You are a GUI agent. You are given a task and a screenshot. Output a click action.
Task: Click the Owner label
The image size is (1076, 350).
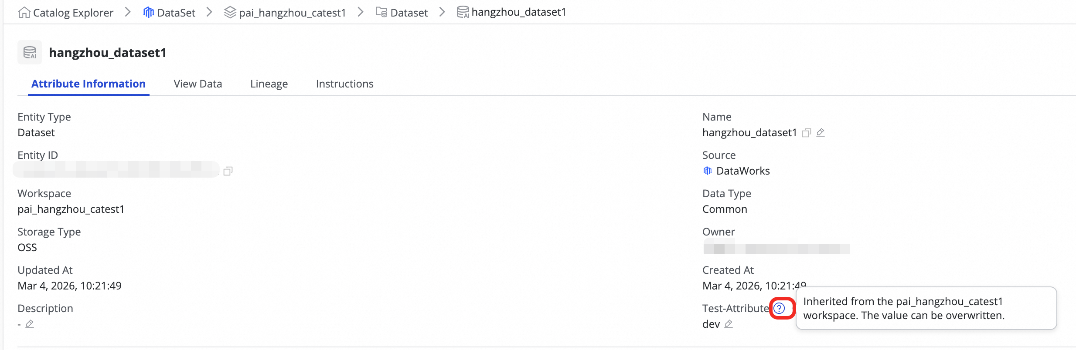[x=718, y=232]
